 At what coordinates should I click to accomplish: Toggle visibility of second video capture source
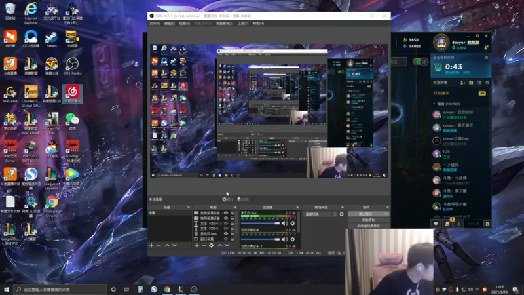[226, 218]
